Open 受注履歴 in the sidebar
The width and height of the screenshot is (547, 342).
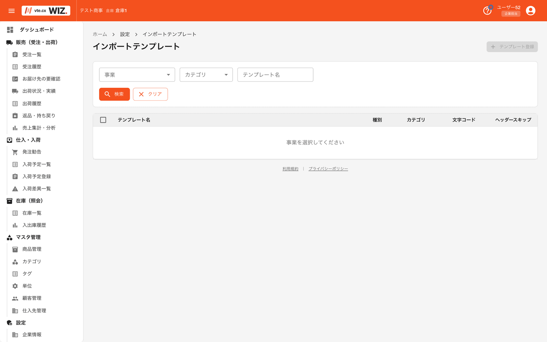pyautogui.click(x=32, y=67)
